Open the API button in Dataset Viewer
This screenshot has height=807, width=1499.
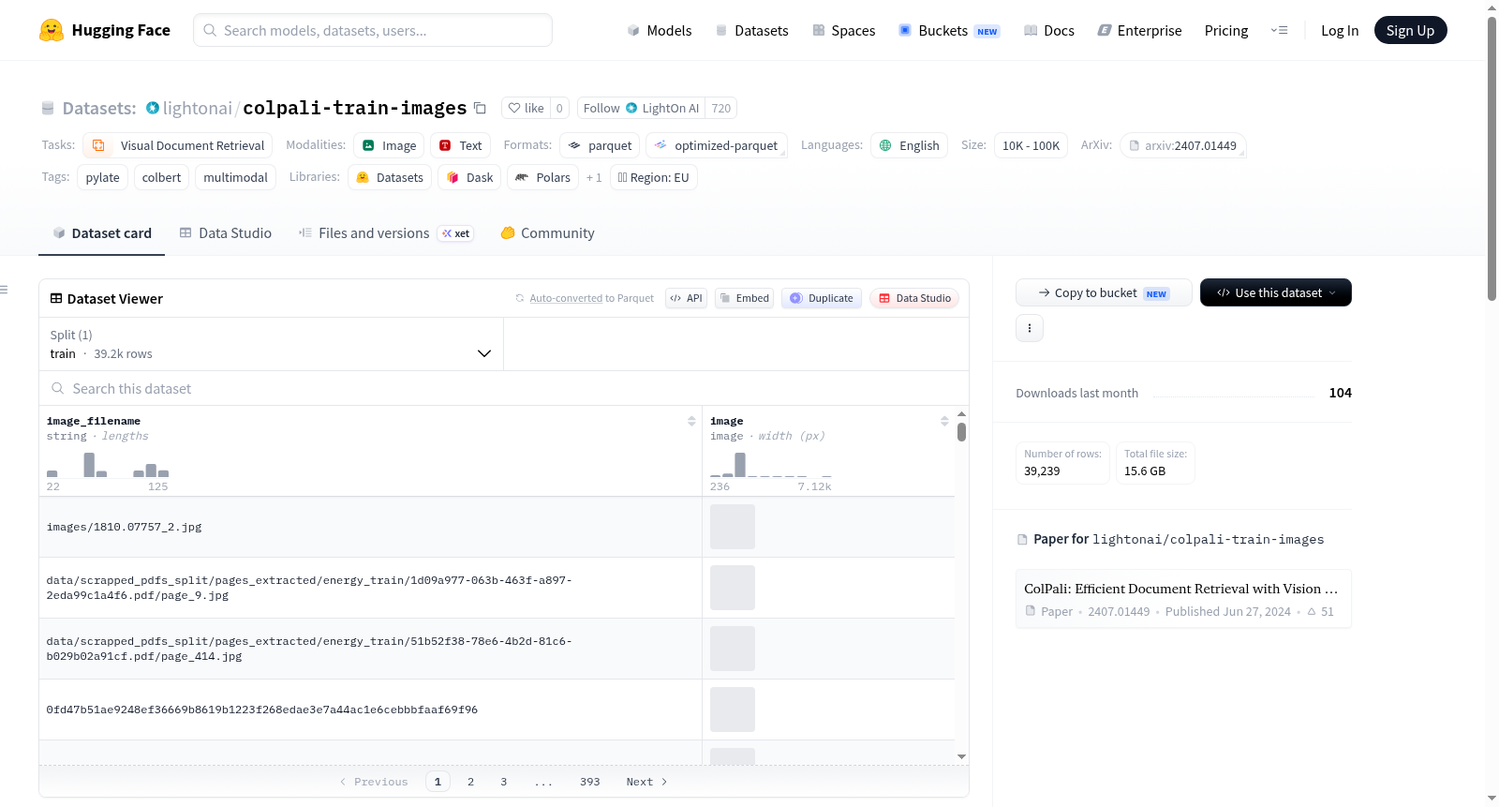pos(686,298)
